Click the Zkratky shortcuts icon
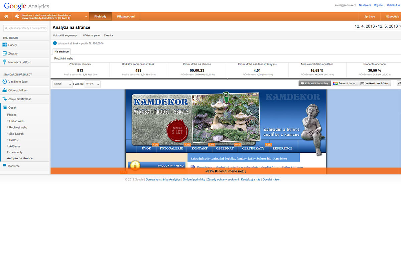401x269 pixels. coord(5,53)
